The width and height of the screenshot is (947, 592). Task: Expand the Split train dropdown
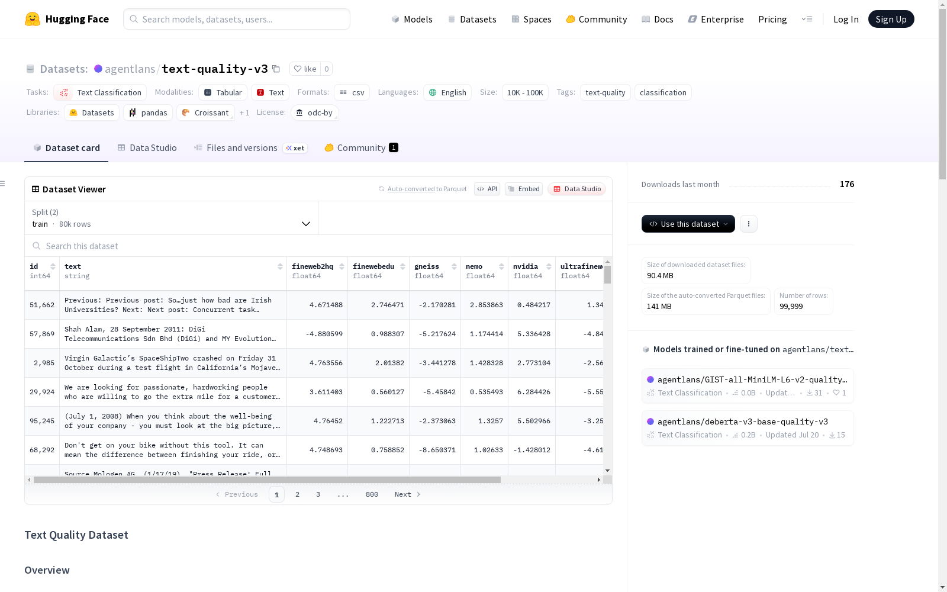(171, 218)
